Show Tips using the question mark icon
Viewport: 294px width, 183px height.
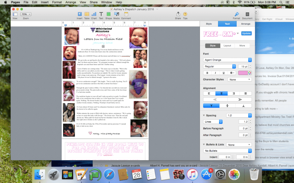(185, 14)
